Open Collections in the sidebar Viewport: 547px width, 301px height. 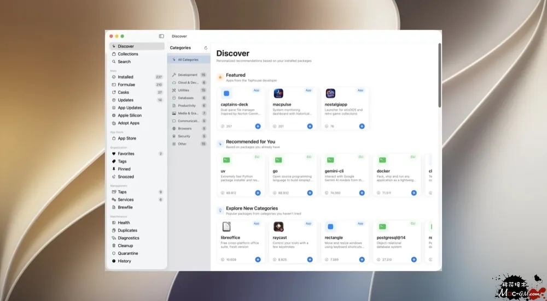[x=137, y=54]
